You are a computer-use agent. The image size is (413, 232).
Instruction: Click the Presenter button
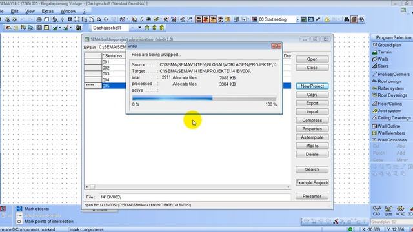click(312, 196)
